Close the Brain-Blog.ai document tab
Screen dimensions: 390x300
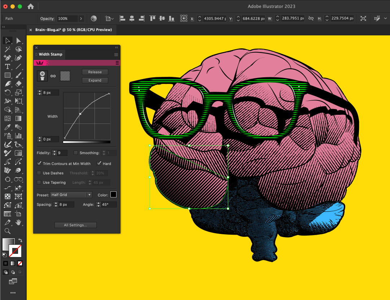click(31, 30)
